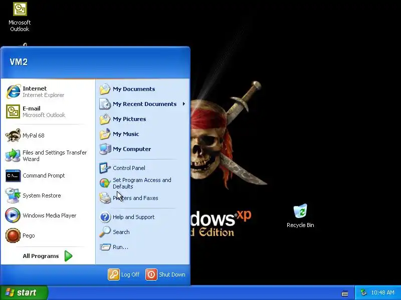Select the Recycle Bin desktop icon

pos(300,211)
